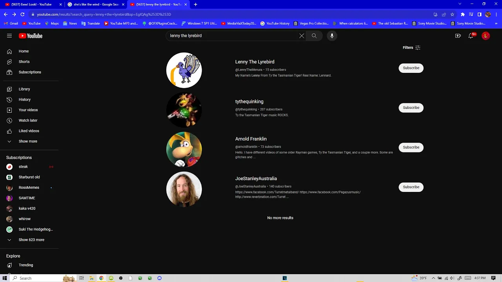Click the tythequinking channel title
This screenshot has width=502, height=282.
tap(249, 101)
